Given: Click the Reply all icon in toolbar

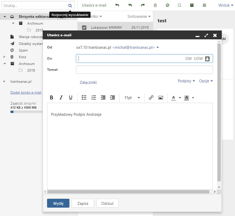Looking at the screenshot, I should tap(130, 5).
